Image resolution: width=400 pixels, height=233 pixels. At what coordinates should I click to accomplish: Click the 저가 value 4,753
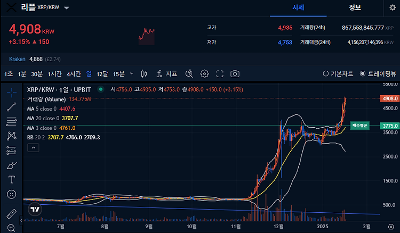[285, 42]
